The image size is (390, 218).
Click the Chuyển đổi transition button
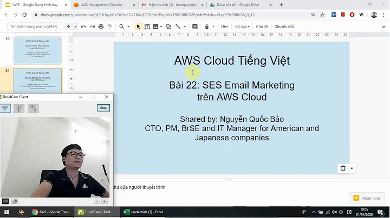point(284,26)
